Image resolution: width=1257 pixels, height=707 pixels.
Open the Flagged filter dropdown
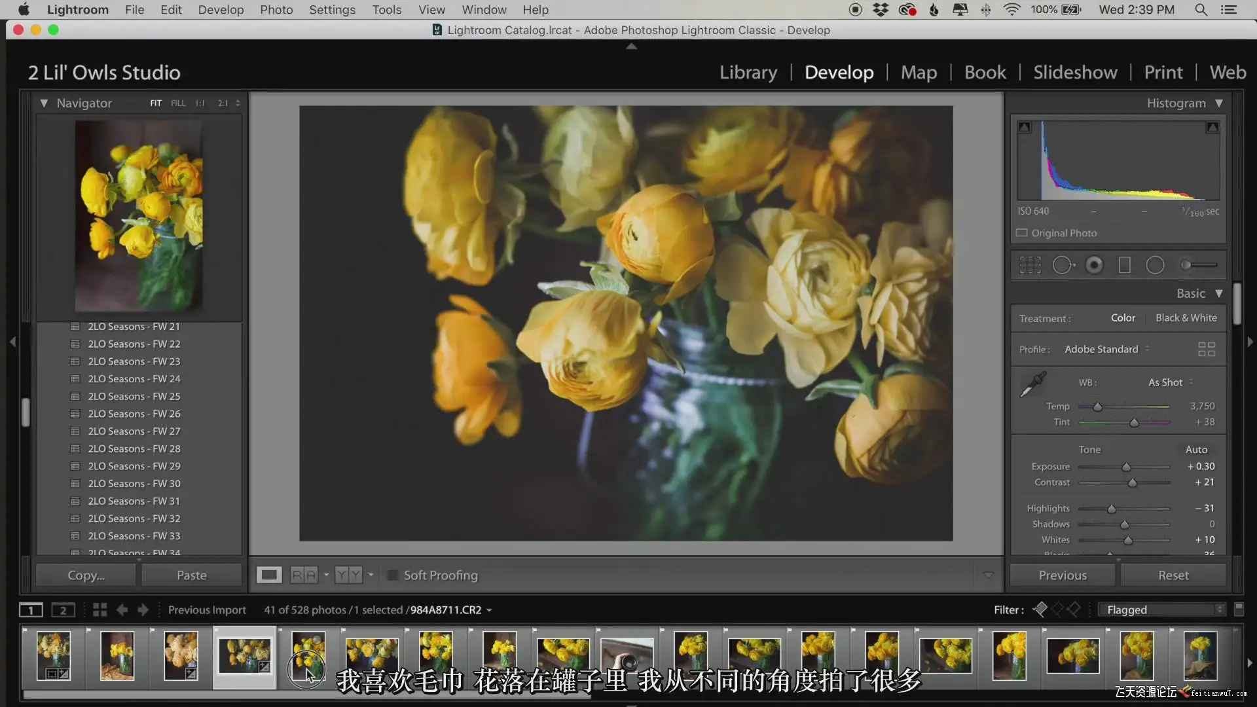click(1163, 609)
